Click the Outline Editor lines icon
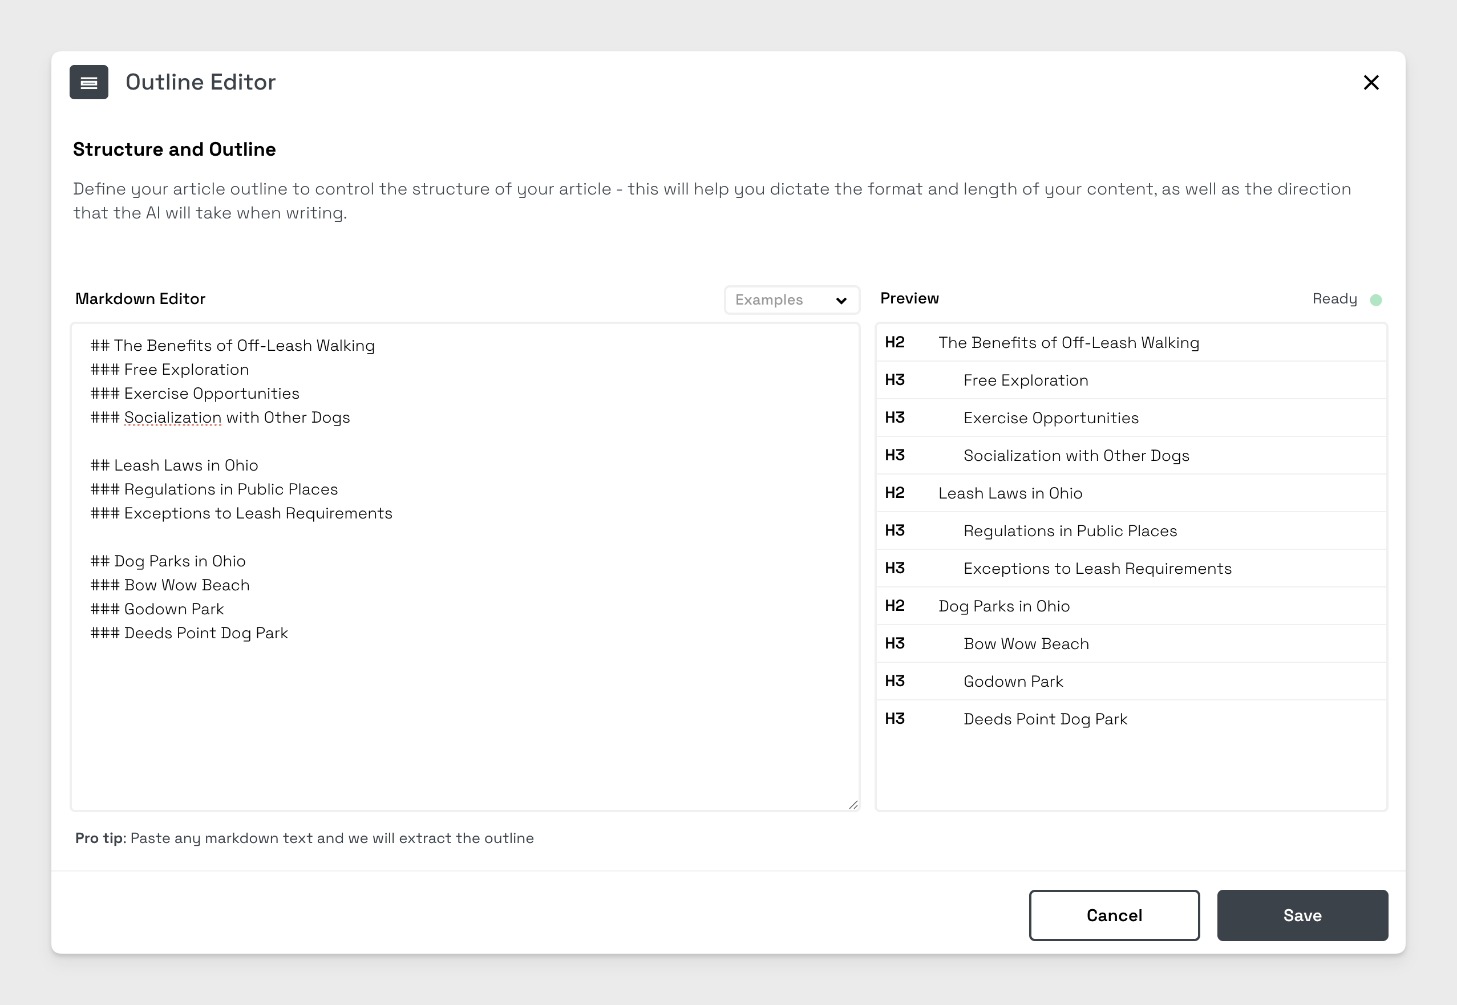 click(x=89, y=83)
